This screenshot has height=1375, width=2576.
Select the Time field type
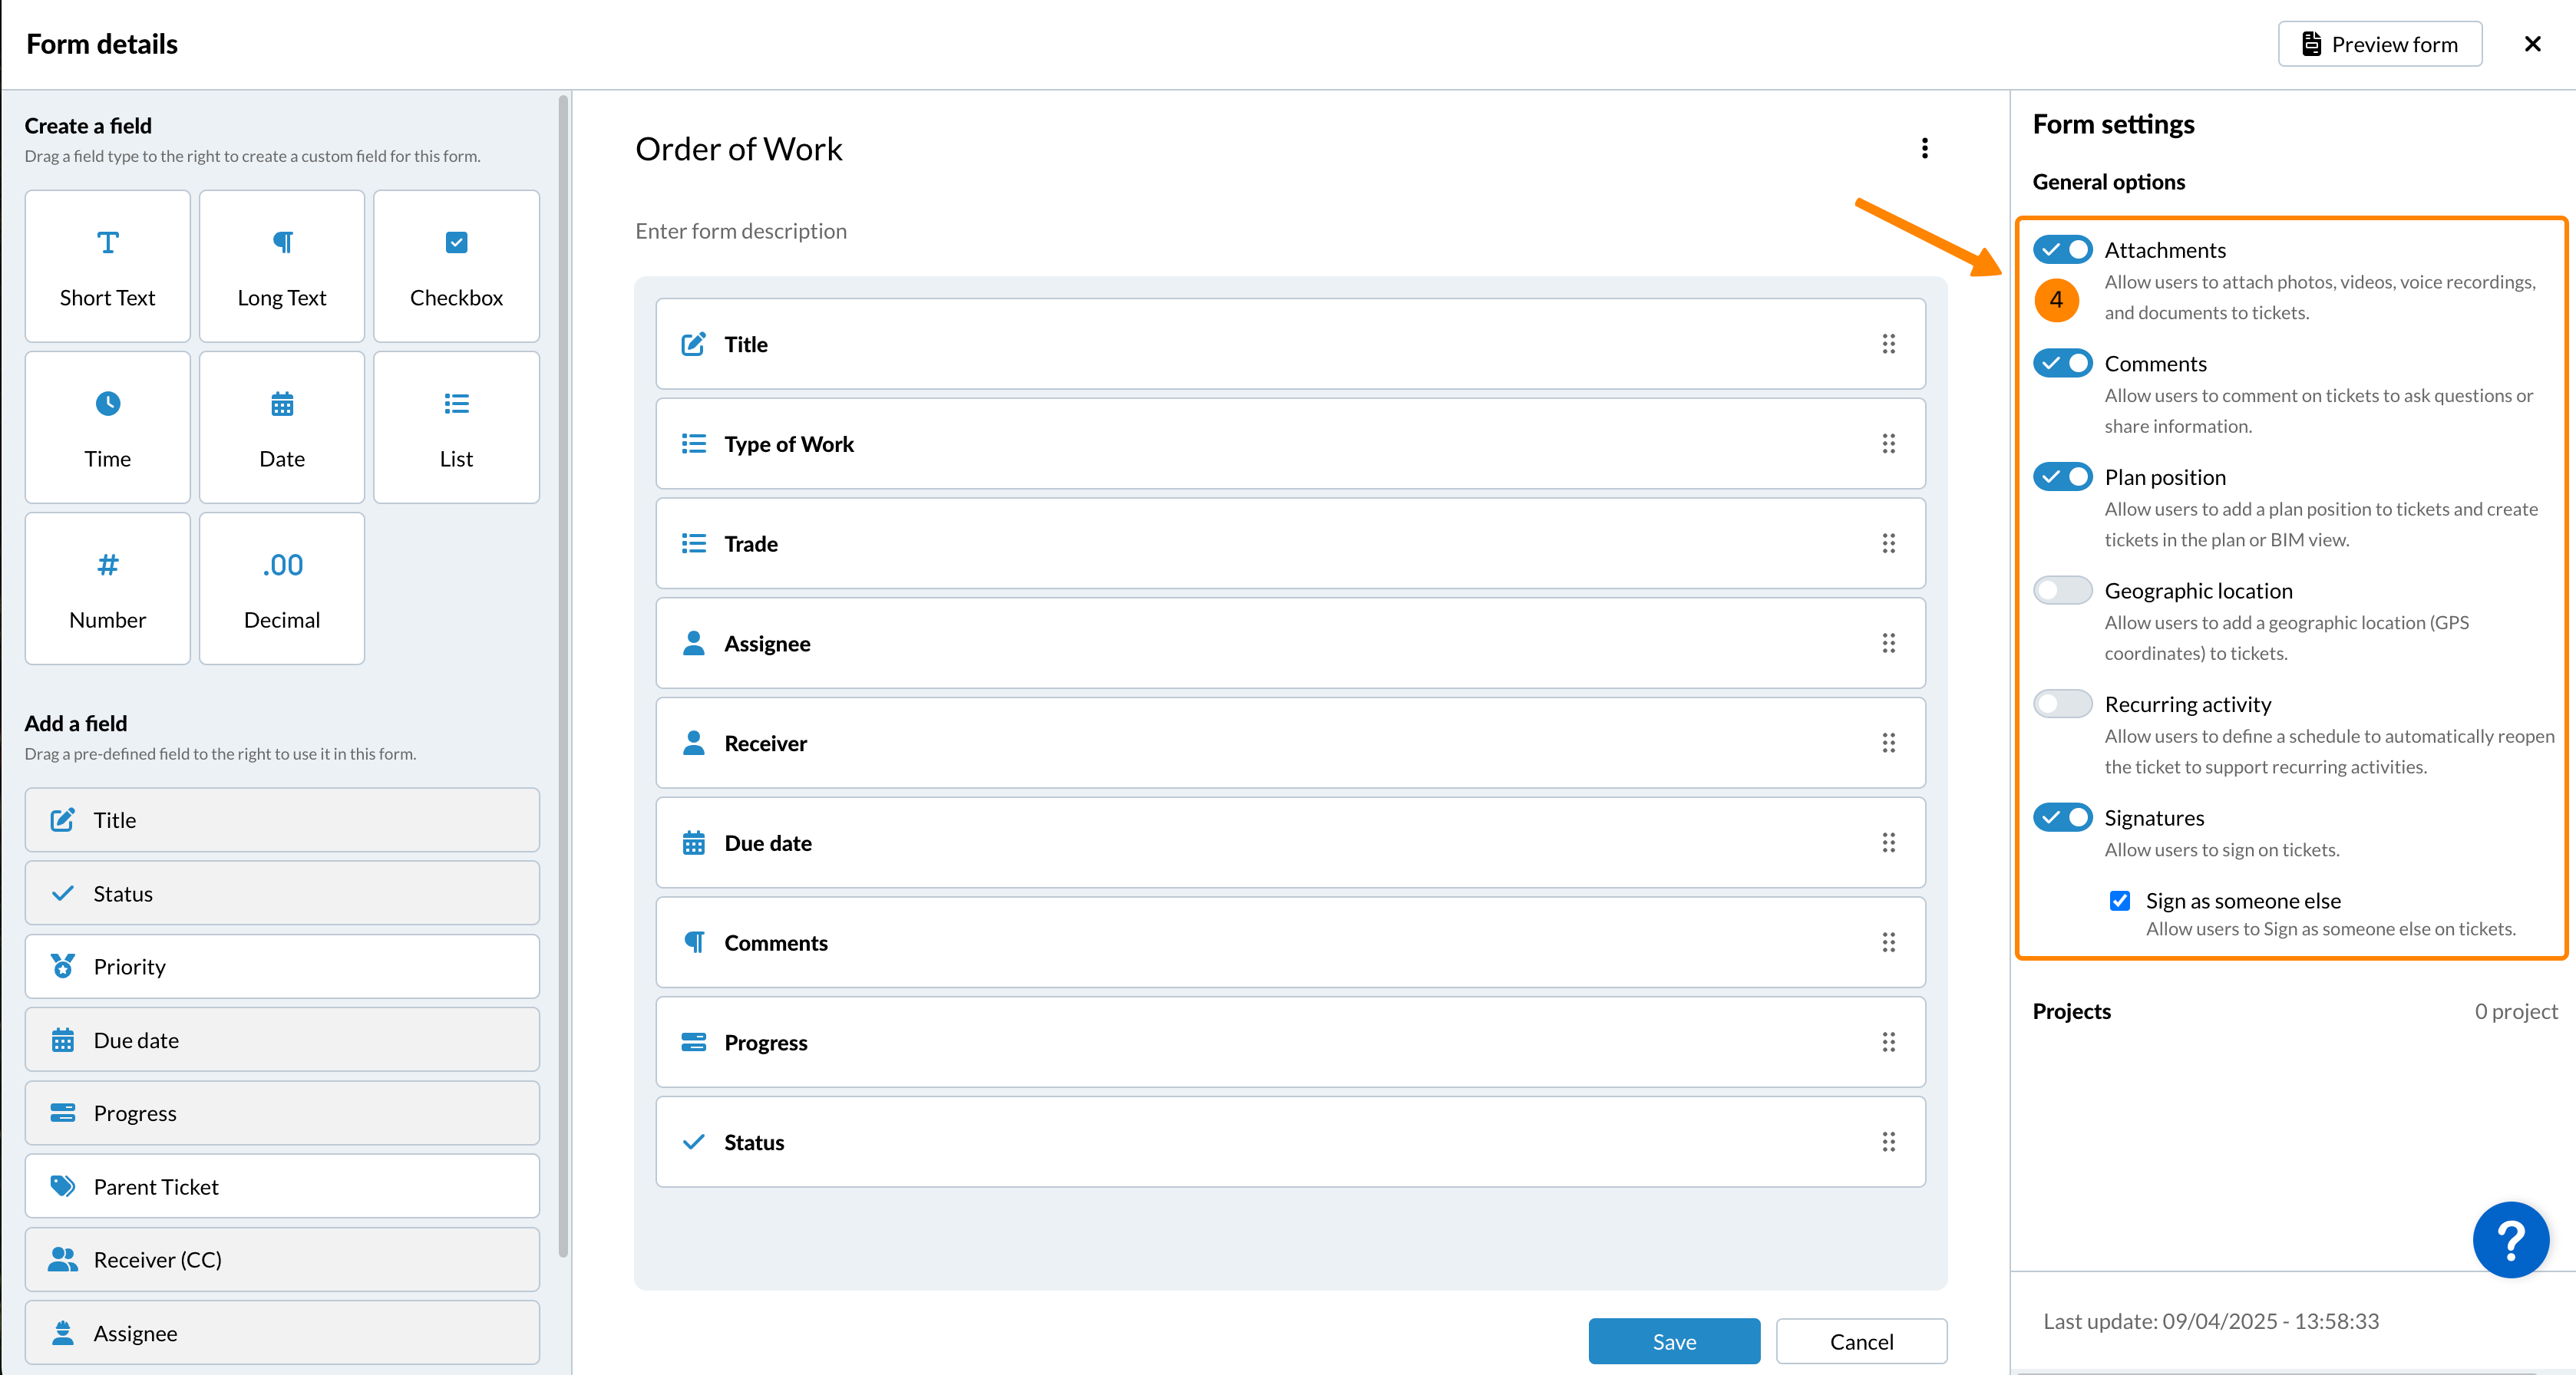(x=107, y=427)
